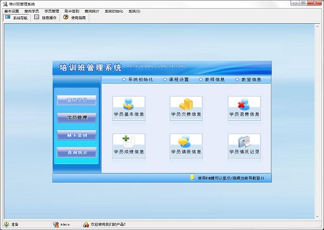Minimize the application window
The height and width of the screenshot is (230, 324).
tap(295, 3)
